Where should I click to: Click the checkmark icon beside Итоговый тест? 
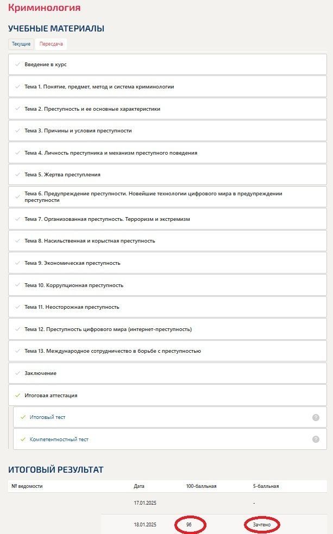(x=23, y=417)
